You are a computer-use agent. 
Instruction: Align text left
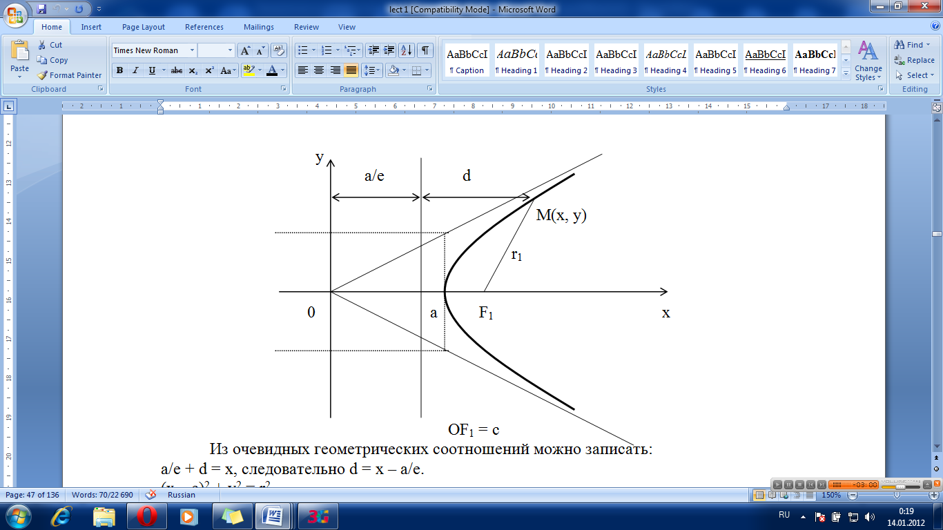click(x=302, y=70)
